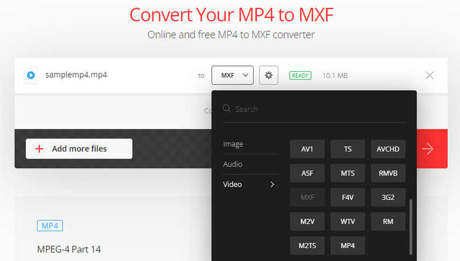Click the red convert arrow button

(x=428, y=149)
